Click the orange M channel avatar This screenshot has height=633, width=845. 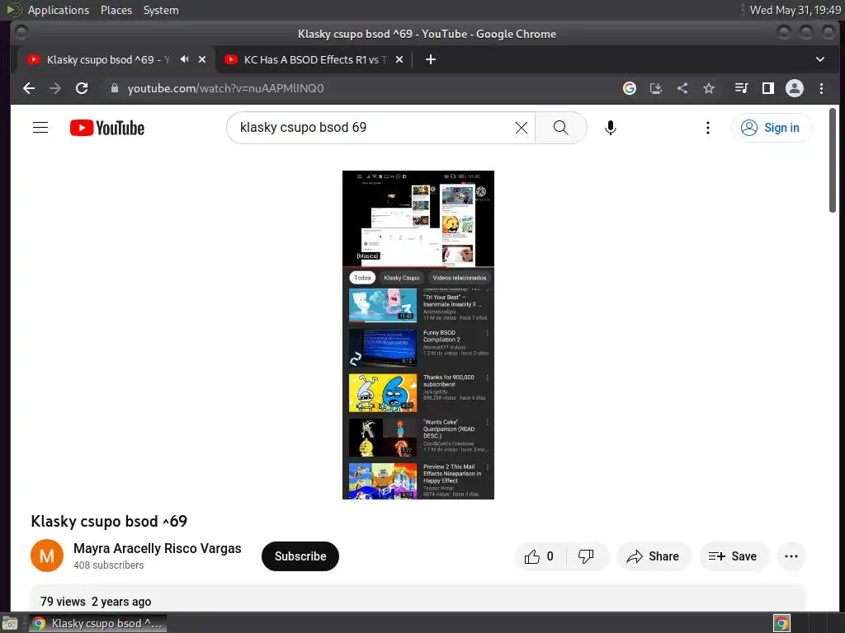pos(47,556)
